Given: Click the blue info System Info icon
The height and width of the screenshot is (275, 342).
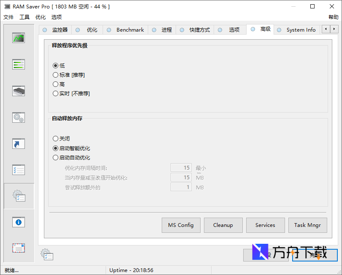Looking at the screenshot, I should click(x=18, y=222).
